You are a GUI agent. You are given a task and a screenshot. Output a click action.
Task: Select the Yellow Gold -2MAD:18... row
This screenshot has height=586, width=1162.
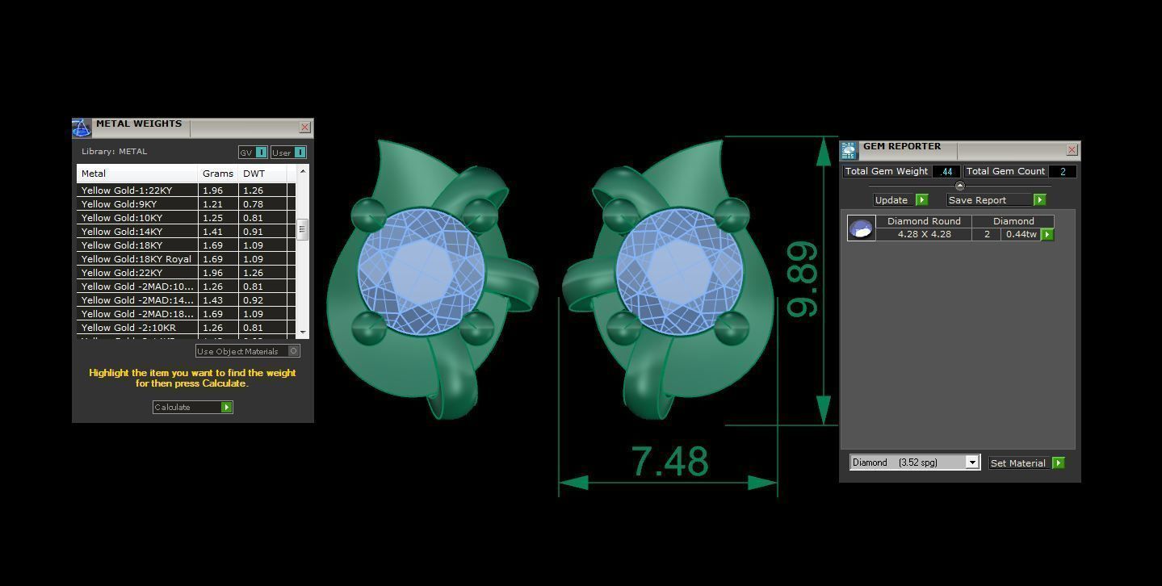[186, 314]
